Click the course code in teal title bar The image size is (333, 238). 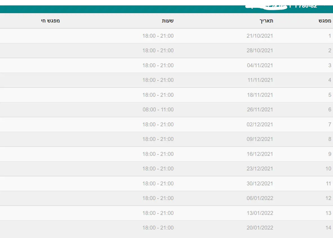[x=306, y=6]
